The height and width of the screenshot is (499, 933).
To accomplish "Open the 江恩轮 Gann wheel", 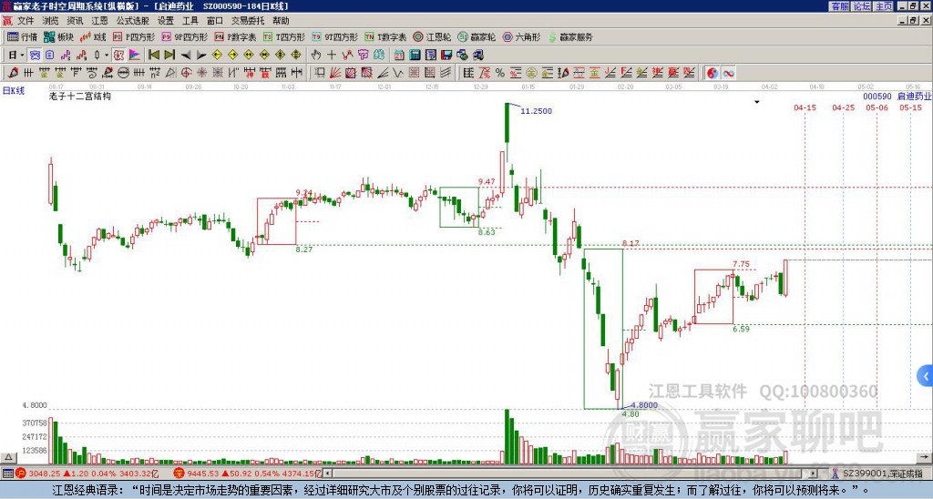I will pyautogui.click(x=432, y=36).
